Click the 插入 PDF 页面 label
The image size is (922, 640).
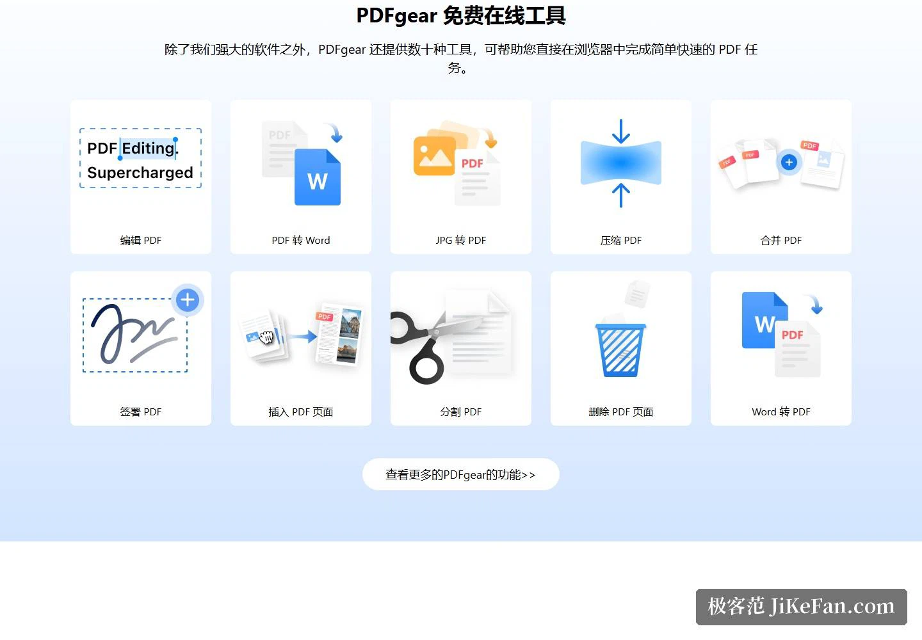[x=301, y=412]
